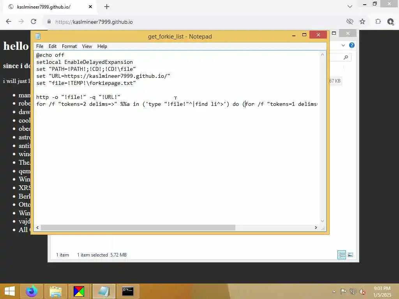Reload the browser page
The image size is (399, 299).
(x=34, y=22)
